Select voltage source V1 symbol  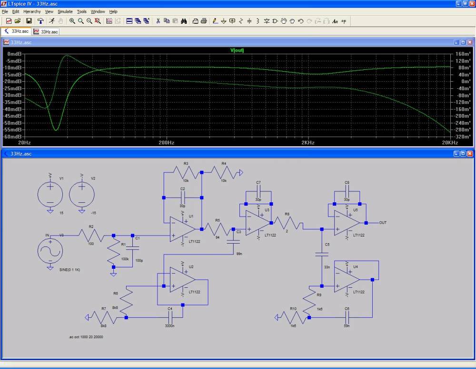point(50,194)
